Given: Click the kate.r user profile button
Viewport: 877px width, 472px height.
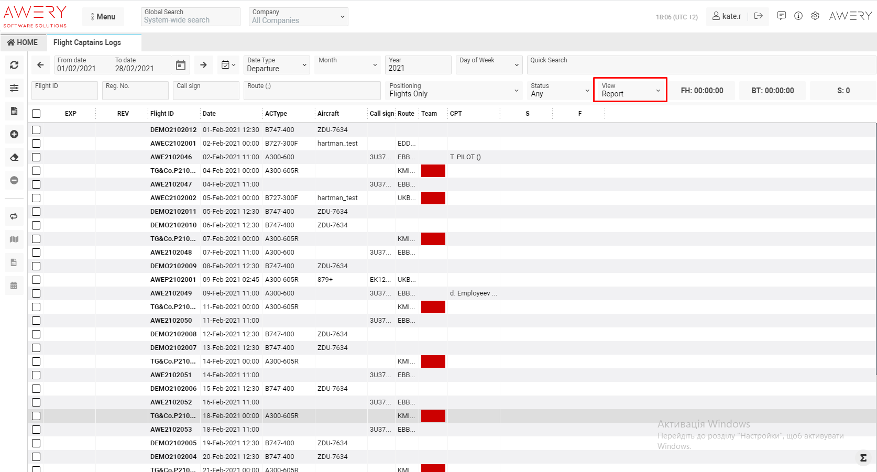Looking at the screenshot, I should [727, 16].
